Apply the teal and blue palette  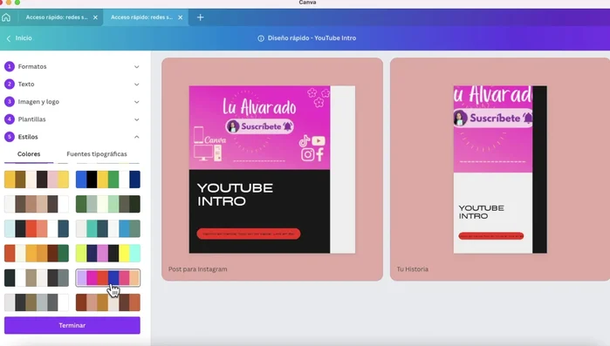[108, 228]
